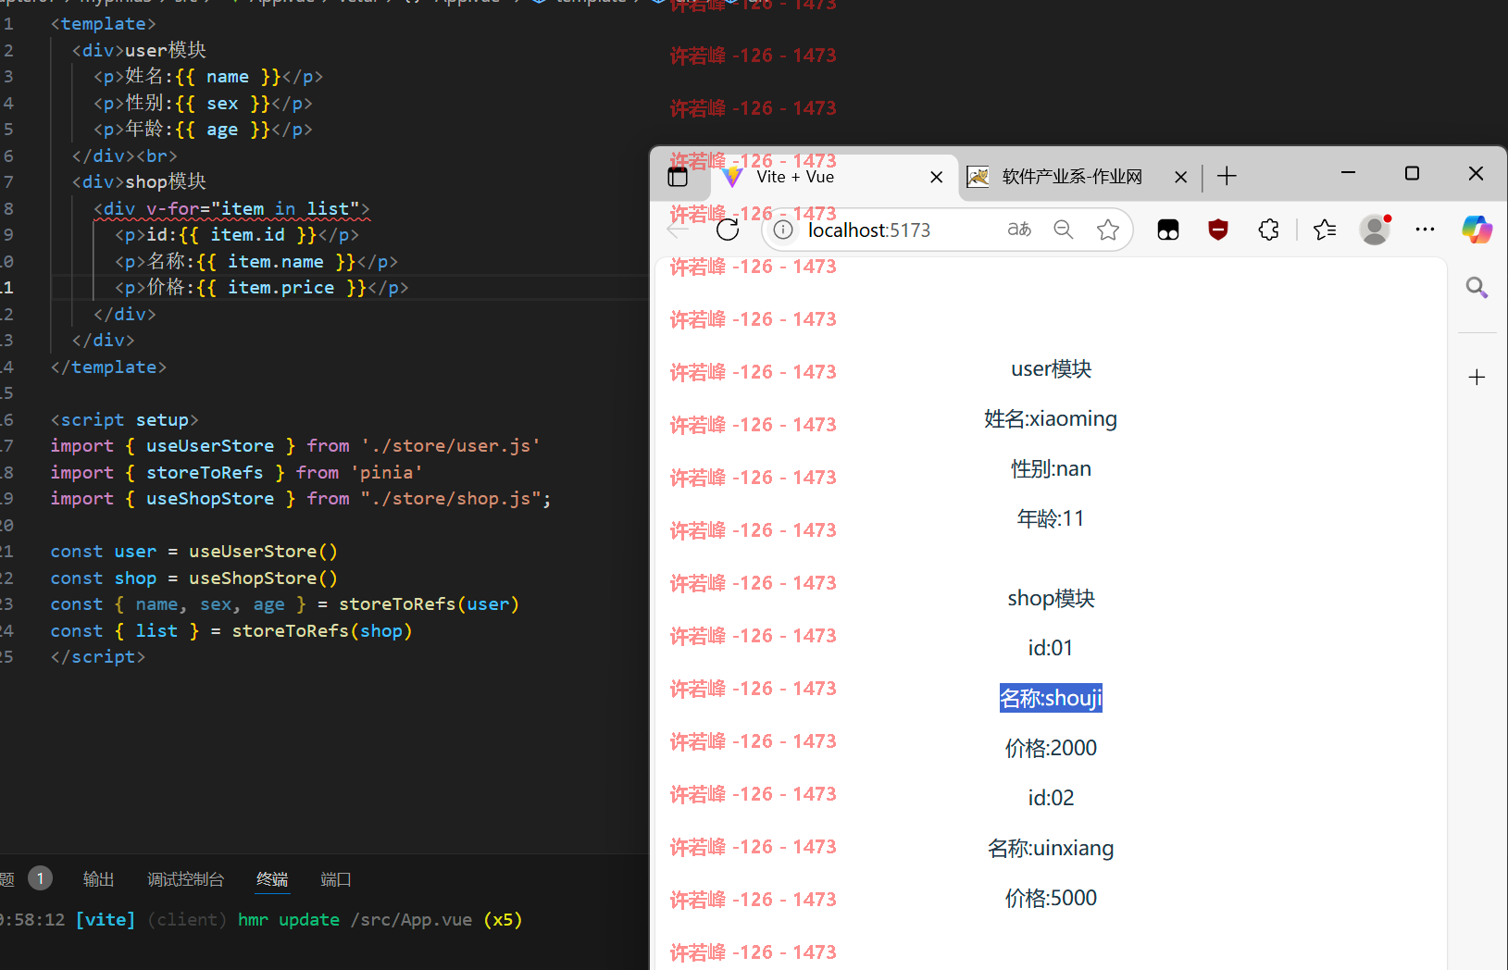The image size is (1508, 970).
Task: Close the 软件产业系-作业网 tab
Action: pyautogui.click(x=1180, y=177)
